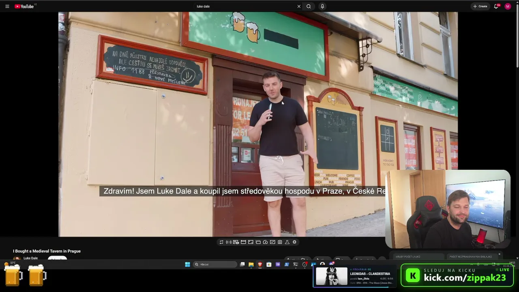Open the Luke Dale channel link
Image resolution: width=519 pixels, height=292 pixels.
tap(30, 258)
